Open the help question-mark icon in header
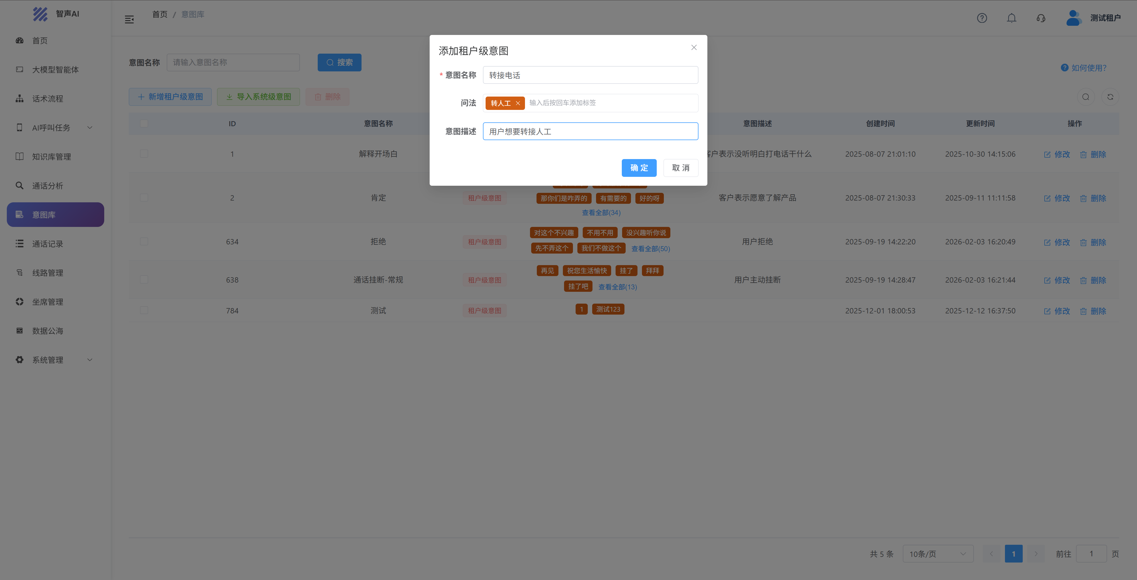1137x580 pixels. click(982, 18)
